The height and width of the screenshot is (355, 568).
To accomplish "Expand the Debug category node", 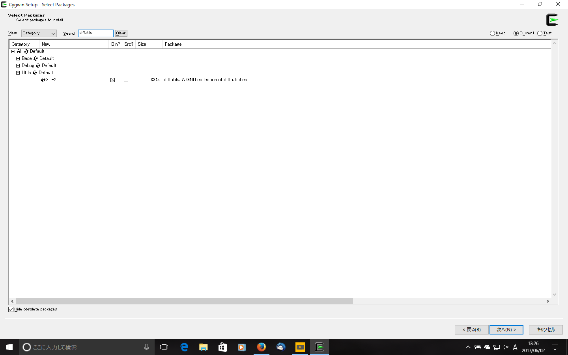I will (18, 65).
